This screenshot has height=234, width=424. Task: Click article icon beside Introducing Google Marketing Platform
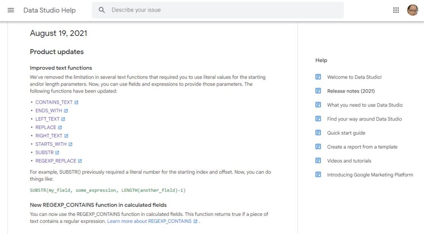point(318,174)
